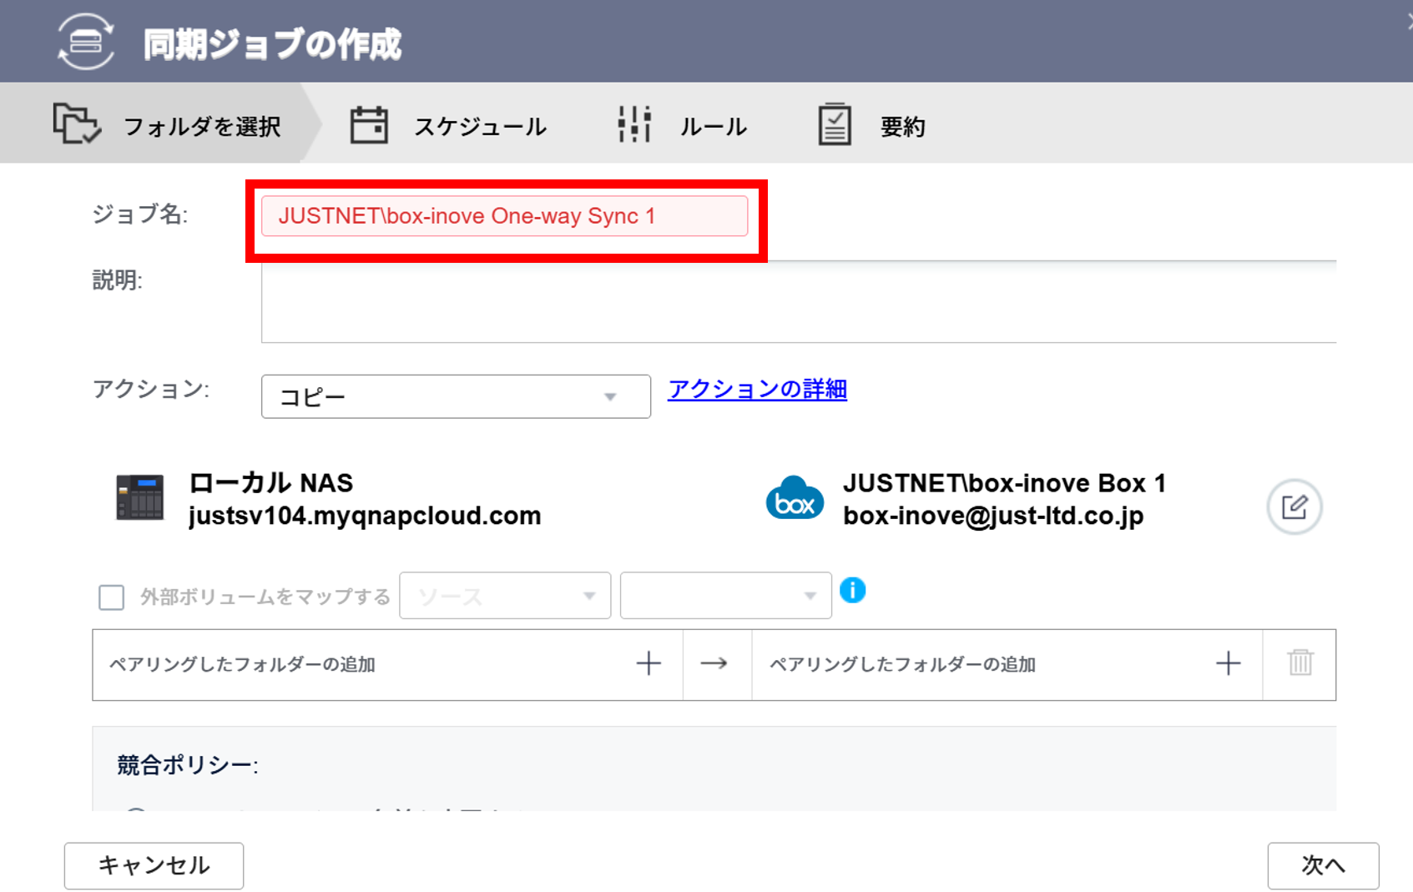Open the アクション dropdown showing コピー
Image resolution: width=1413 pixels, height=892 pixels.
(x=456, y=396)
